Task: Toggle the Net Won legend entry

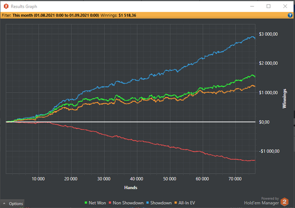Action: pyautogui.click(x=95, y=203)
